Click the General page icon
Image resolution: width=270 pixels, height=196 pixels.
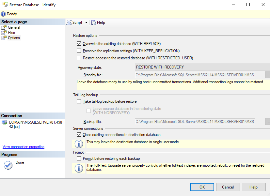coord(4,27)
